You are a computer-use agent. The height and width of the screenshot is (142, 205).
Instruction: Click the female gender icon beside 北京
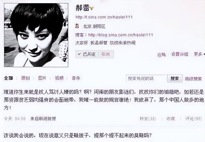click(x=77, y=26)
